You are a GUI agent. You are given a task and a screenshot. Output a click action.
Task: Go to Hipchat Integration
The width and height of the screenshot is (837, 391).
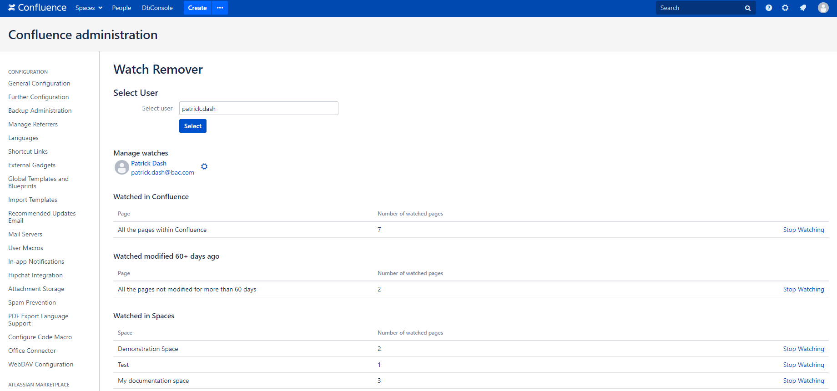point(35,275)
